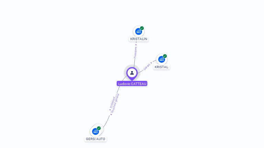Click the green checkmark badge on KRISTALIN
The image size is (264, 148).
(142, 28)
